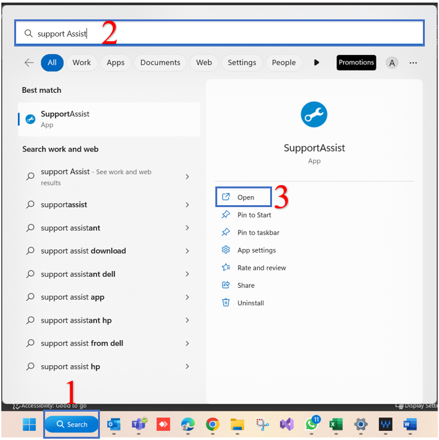The image size is (439, 440).
Task: Open Microsoft Teams from the taskbar
Action: click(139, 424)
